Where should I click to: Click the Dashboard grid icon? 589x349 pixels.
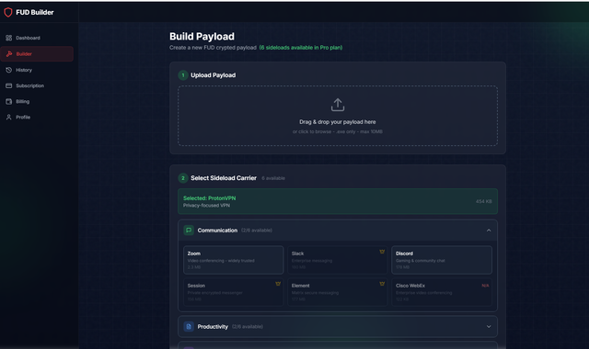[9, 38]
